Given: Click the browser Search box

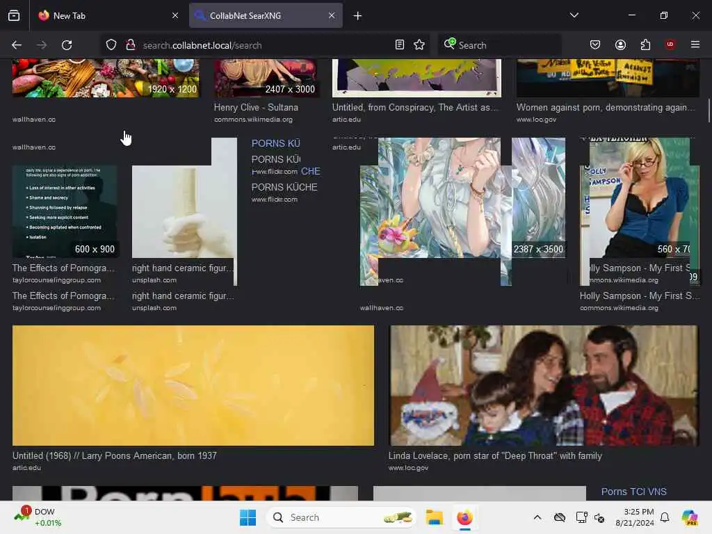Looking at the screenshot, I should 499,45.
